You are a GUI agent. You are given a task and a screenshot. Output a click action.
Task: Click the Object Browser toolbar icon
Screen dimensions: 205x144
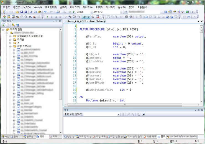[x=178, y=12]
